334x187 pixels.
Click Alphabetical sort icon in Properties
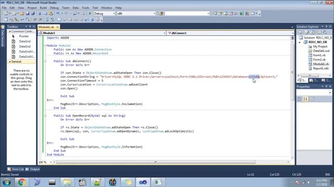[x=305, y=99]
